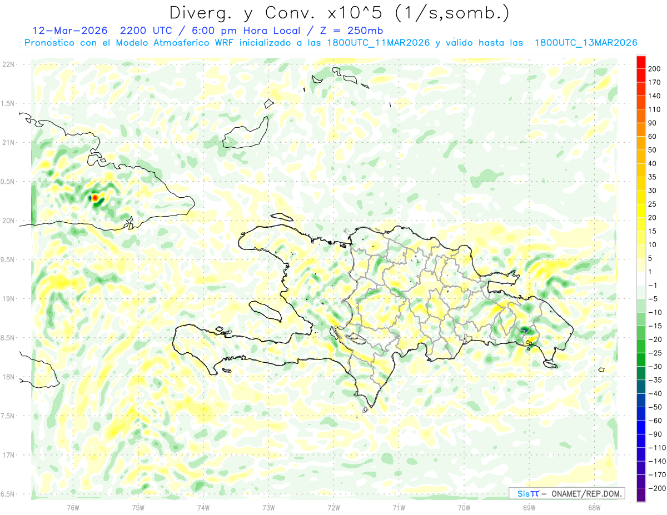Click the '75W' longitude label
The image size is (667, 515).
[138, 507]
